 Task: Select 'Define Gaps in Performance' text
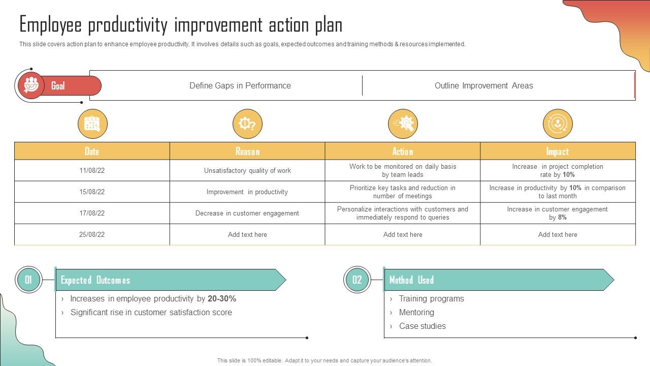pyautogui.click(x=240, y=85)
